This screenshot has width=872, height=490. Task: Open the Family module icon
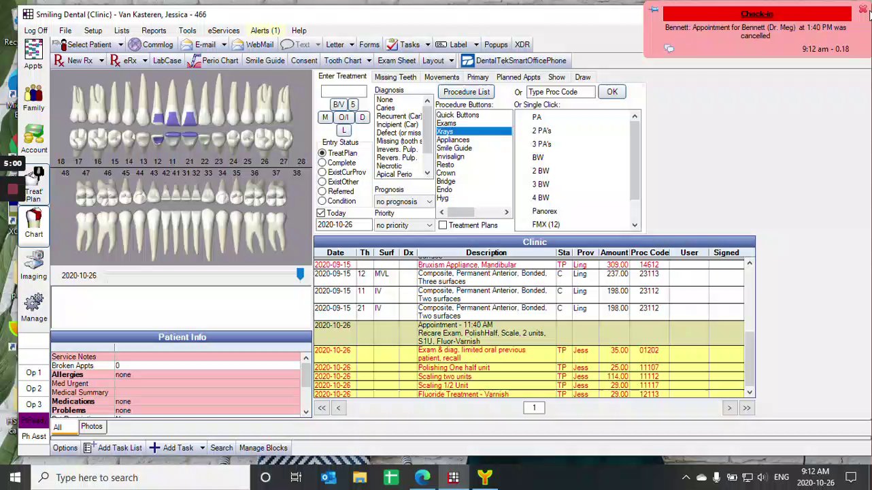(x=33, y=97)
